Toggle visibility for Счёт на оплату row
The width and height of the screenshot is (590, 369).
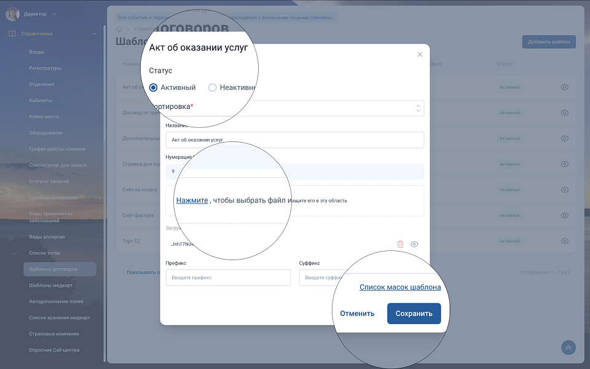[564, 190]
